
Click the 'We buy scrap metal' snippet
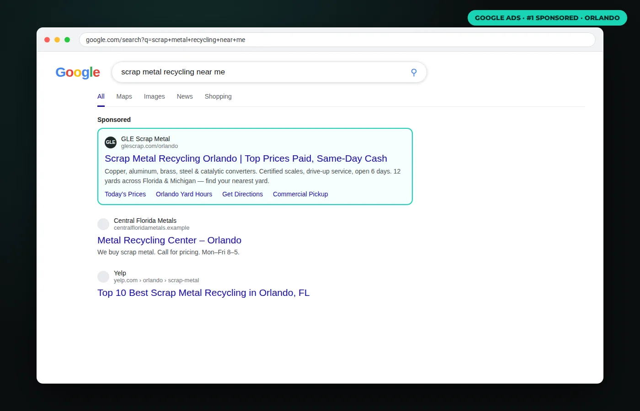(x=168, y=252)
